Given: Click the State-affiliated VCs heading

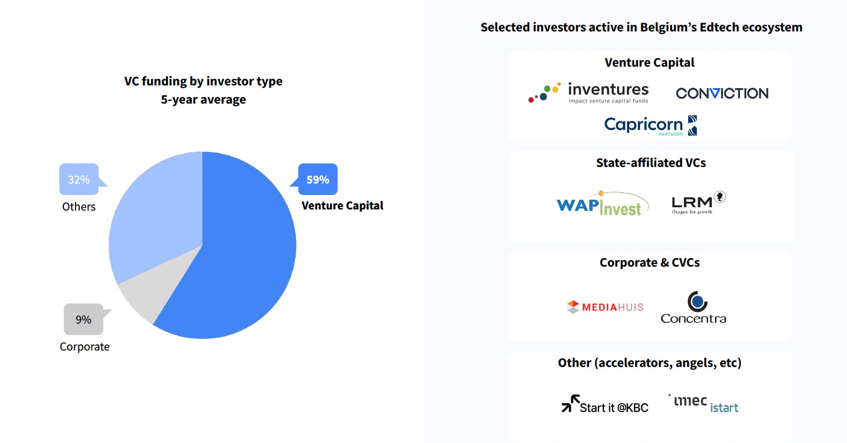Looking at the screenshot, I should pyautogui.click(x=651, y=163).
